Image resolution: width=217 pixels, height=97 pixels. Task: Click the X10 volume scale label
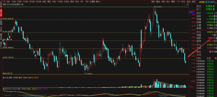pos(191,87)
